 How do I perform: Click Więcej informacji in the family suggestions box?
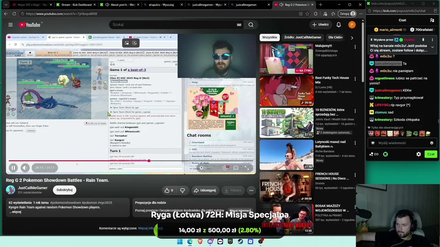pyautogui.click(x=240, y=211)
